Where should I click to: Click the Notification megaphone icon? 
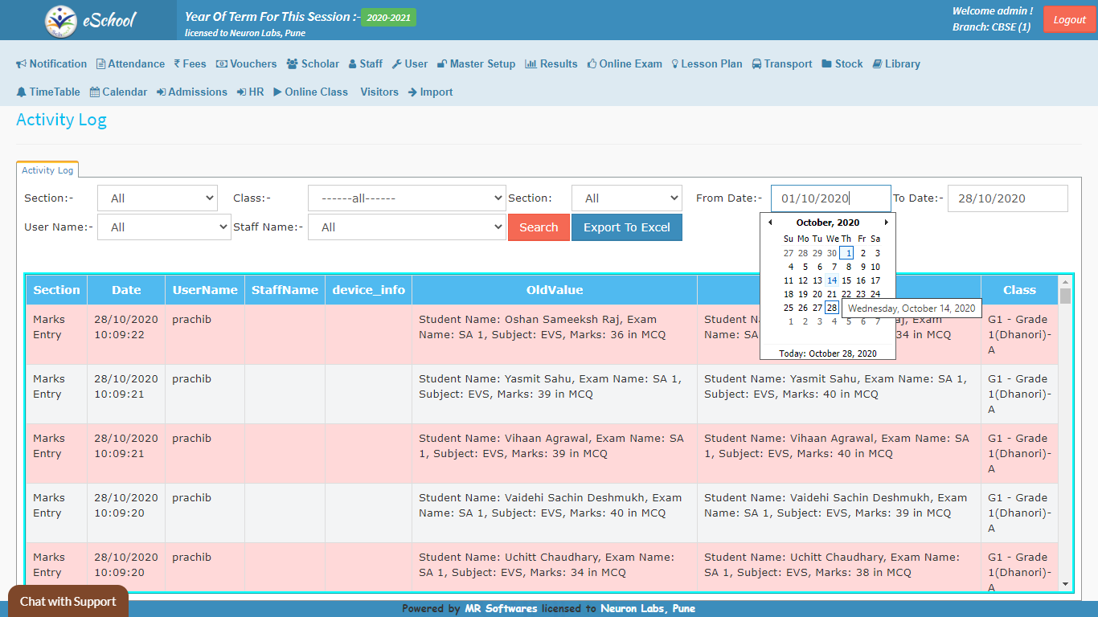(22, 64)
